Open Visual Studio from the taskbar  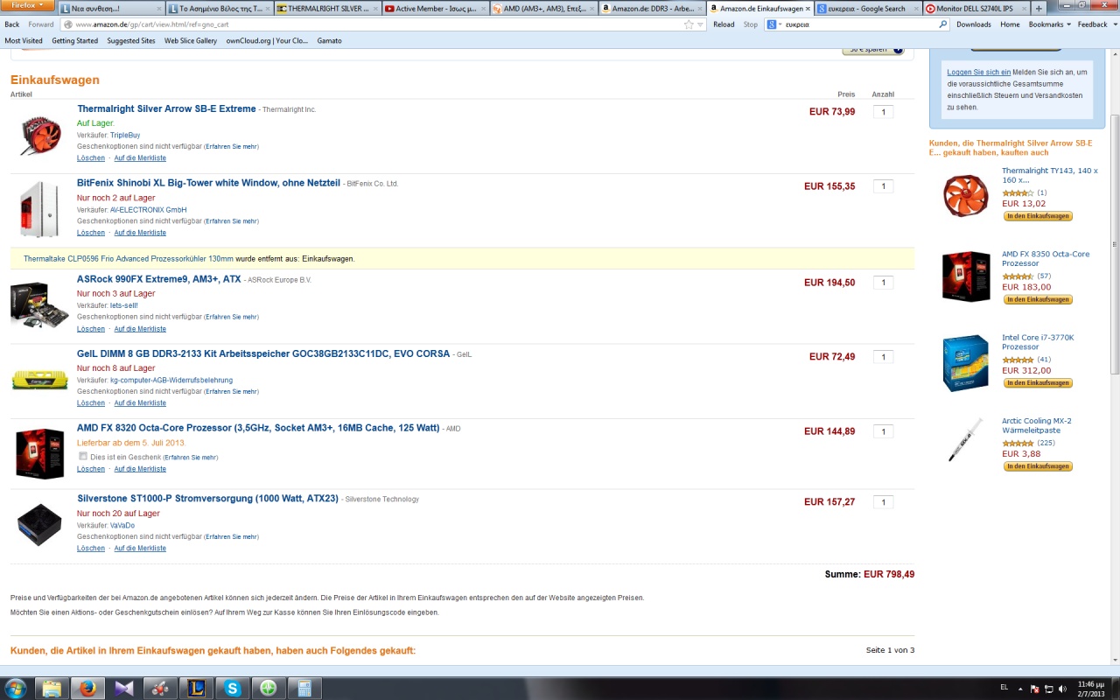tap(123, 688)
